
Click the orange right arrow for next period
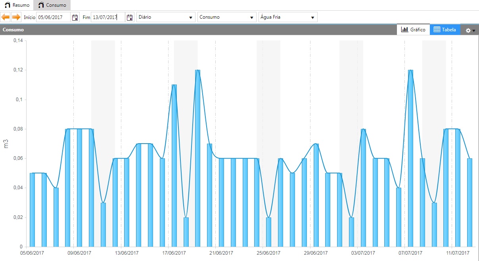[x=16, y=17]
